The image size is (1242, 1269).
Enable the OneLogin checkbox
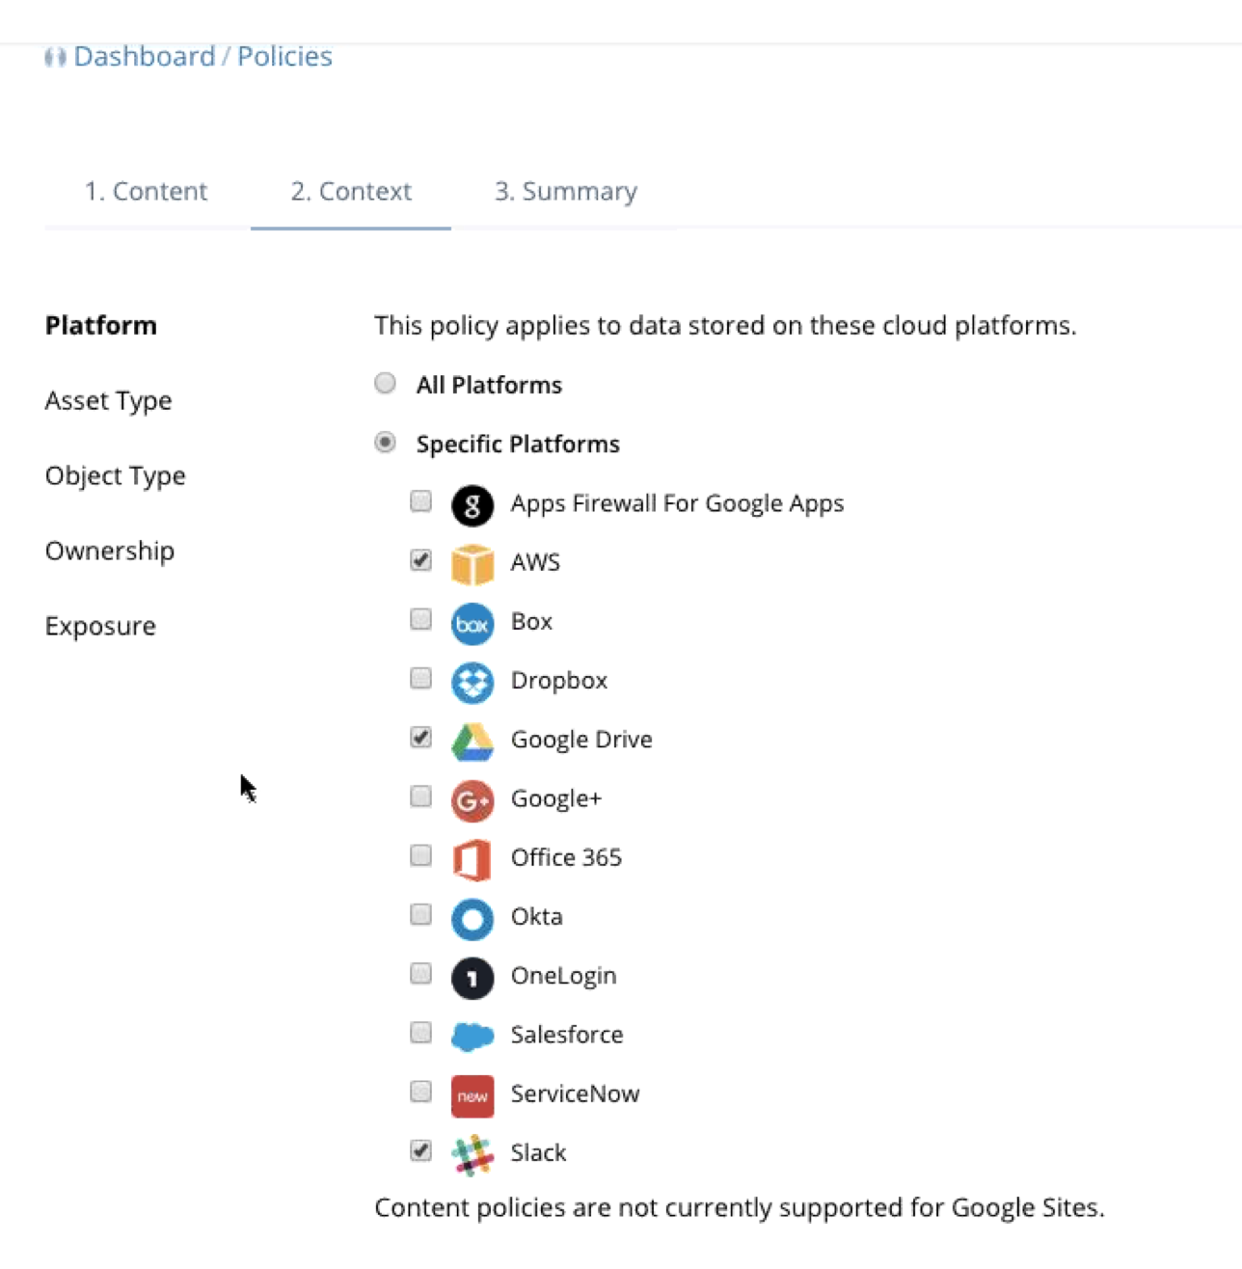pyautogui.click(x=420, y=973)
